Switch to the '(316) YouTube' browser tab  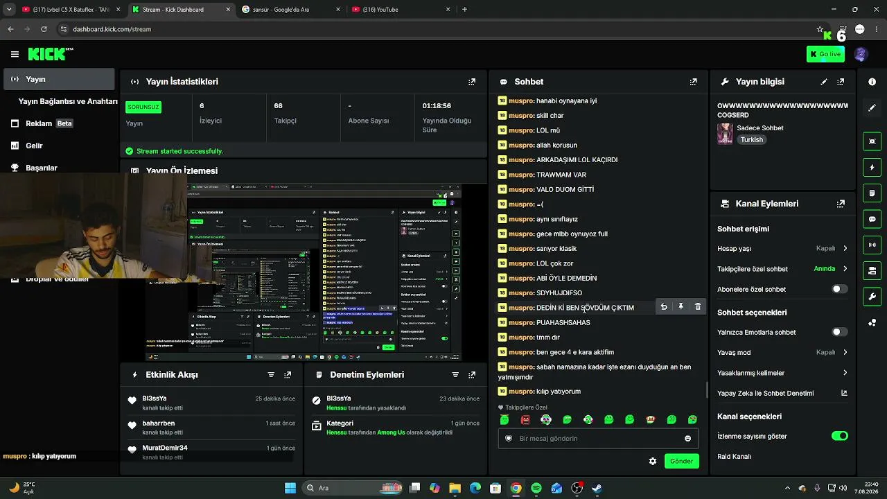[401, 10]
